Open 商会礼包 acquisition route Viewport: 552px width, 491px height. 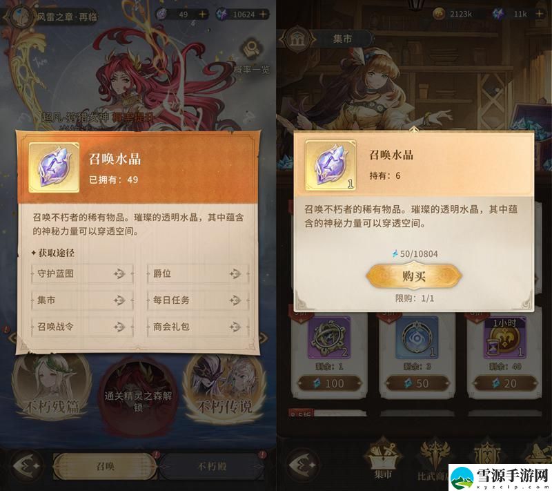click(198, 327)
